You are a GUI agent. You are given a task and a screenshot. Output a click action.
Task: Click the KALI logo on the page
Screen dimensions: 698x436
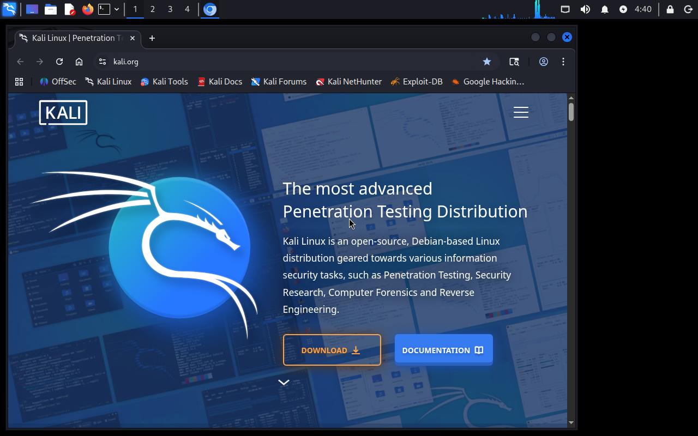point(63,112)
